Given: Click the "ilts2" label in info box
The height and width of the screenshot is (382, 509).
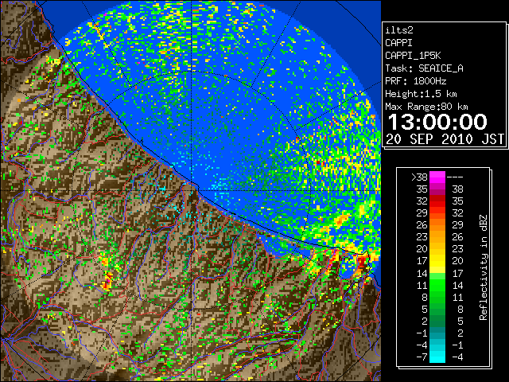Looking at the screenshot, I should point(399,30).
